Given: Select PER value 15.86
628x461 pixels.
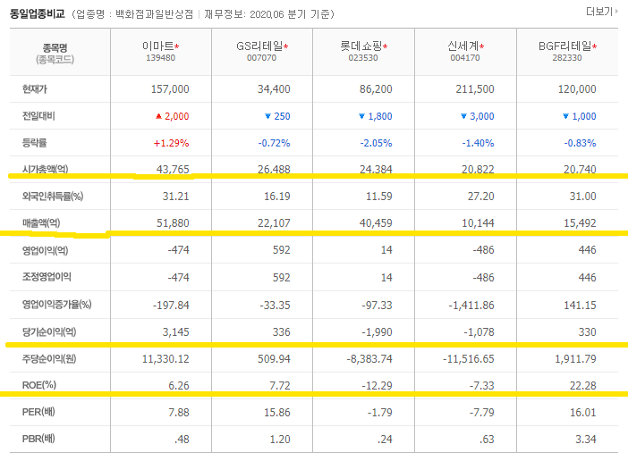Looking at the screenshot, I should 277,412.
